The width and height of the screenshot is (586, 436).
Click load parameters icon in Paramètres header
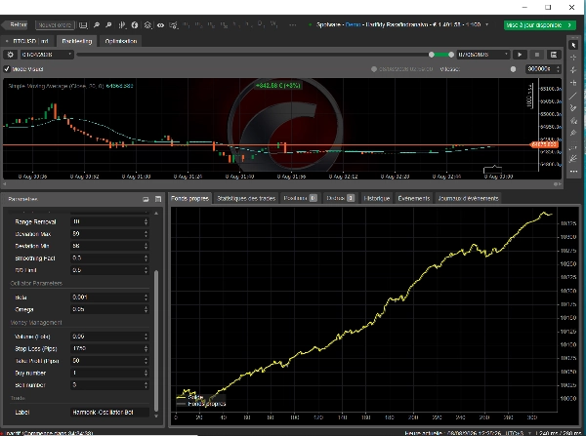(x=146, y=199)
